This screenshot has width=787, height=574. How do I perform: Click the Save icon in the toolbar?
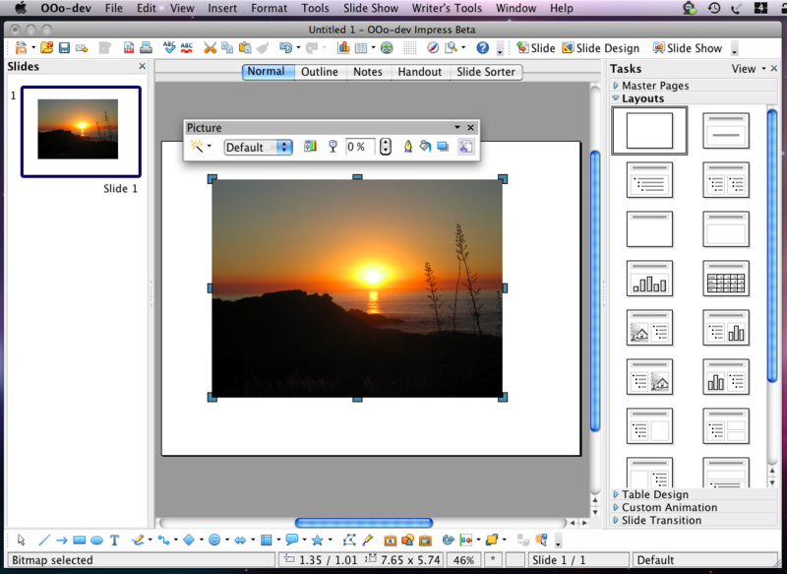(64, 47)
